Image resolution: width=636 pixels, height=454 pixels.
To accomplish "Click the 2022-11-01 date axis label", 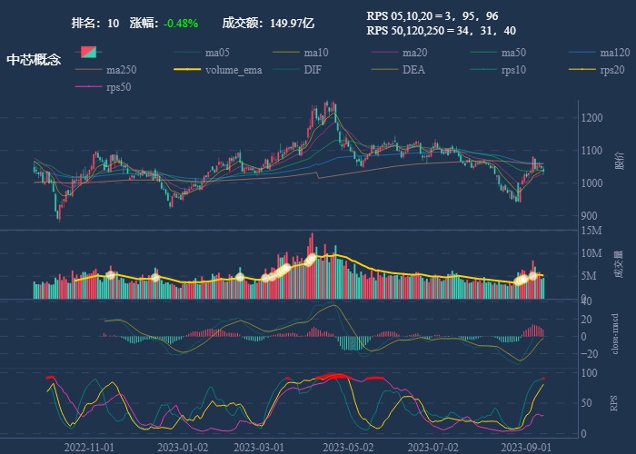I will [x=89, y=448].
